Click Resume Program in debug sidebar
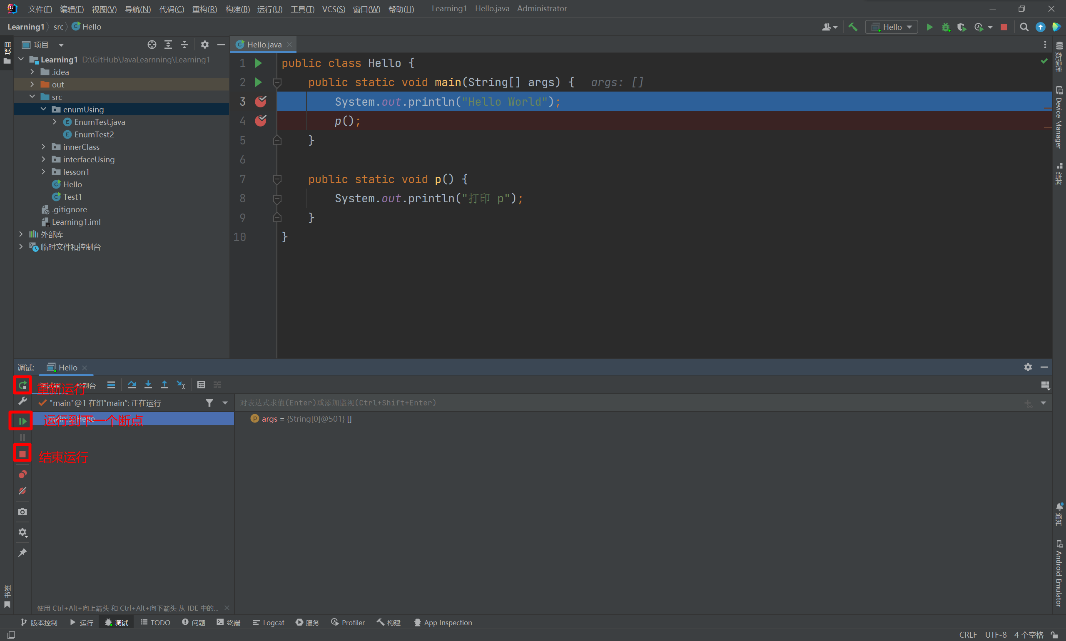 pos(22,421)
